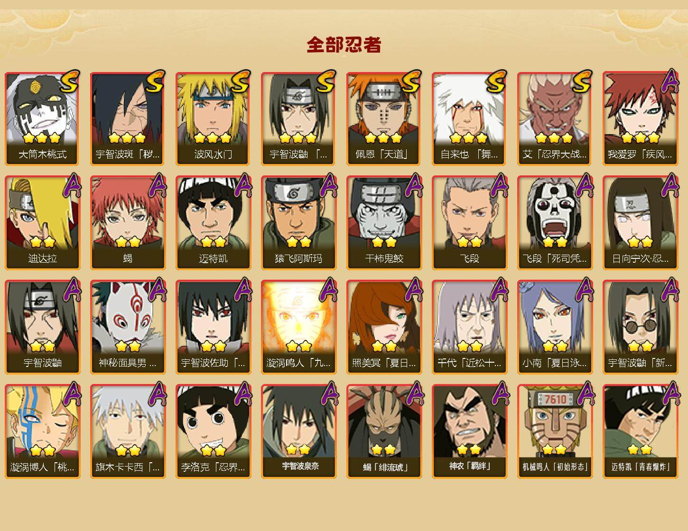Open the 宇智波泉奈 character card
688x531 pixels.
point(299,431)
